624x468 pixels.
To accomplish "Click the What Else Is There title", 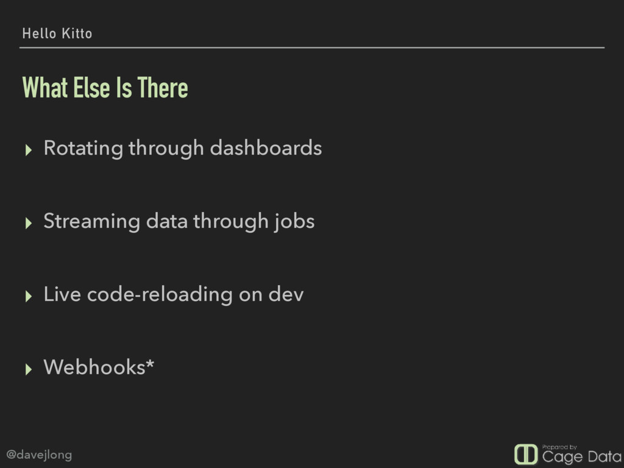I will coord(105,88).
